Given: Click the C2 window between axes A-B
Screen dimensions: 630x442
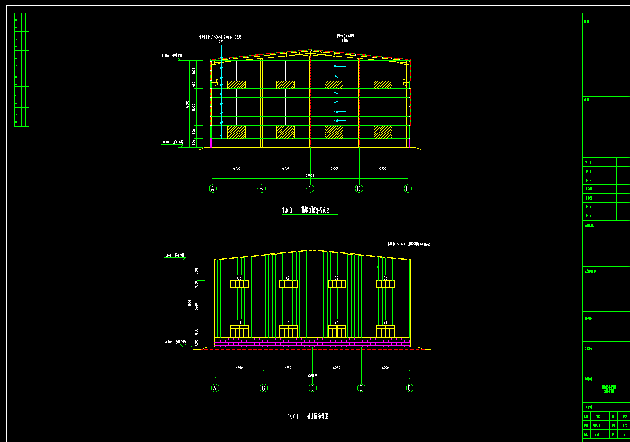Looking at the screenshot, I should click(240, 284).
